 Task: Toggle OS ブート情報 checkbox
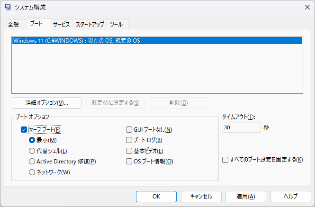129,162
